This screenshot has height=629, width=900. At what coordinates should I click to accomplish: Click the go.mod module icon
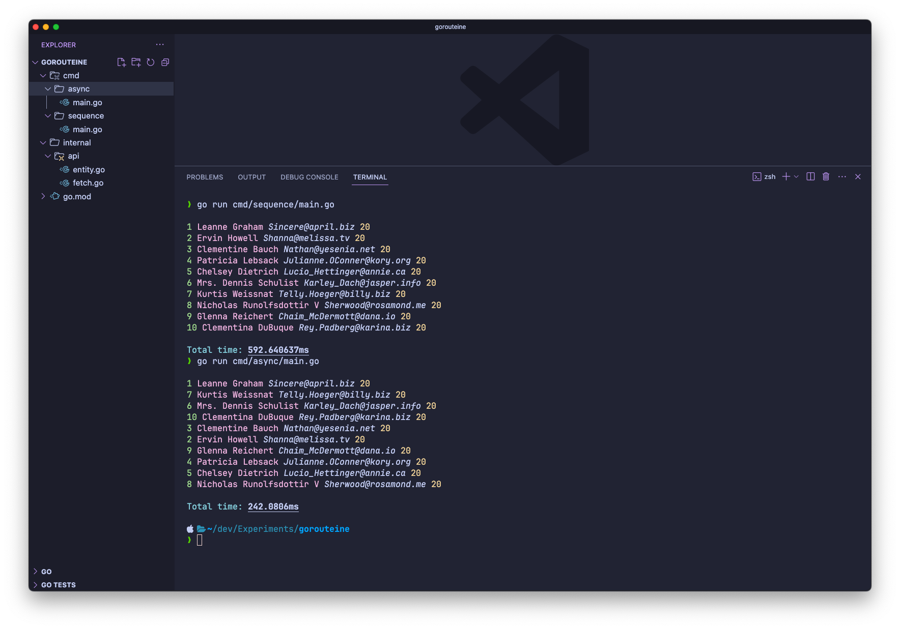coord(54,196)
